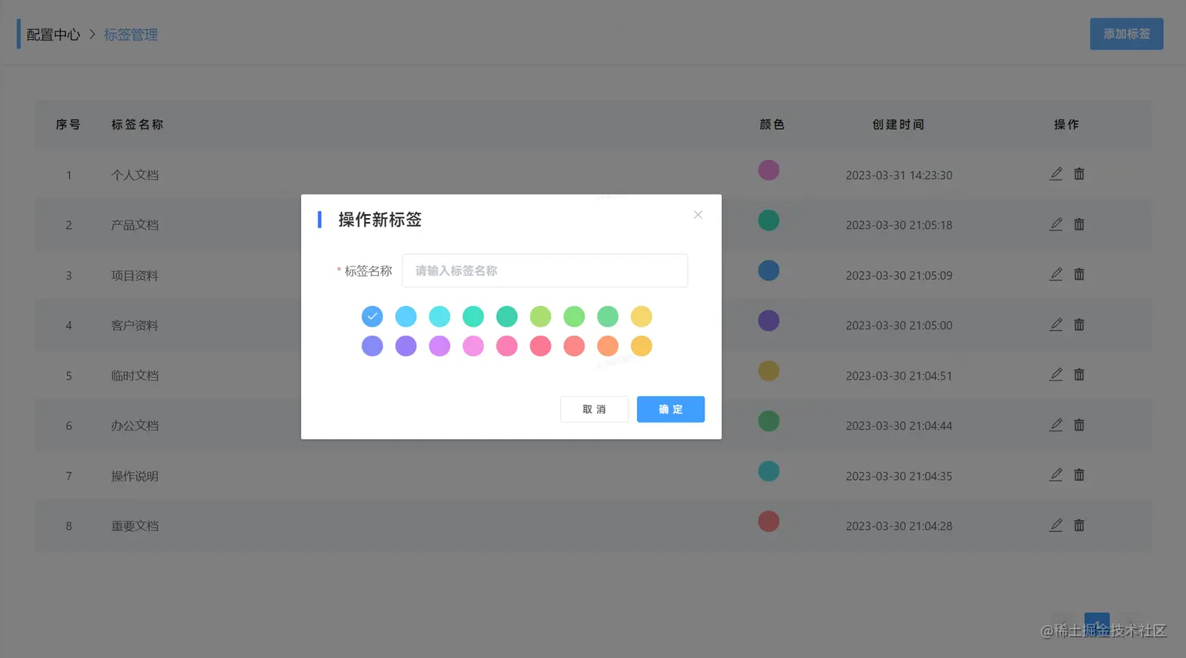Pick the amber swatch ending bottom row
This screenshot has width=1186, height=658.
pos(642,346)
